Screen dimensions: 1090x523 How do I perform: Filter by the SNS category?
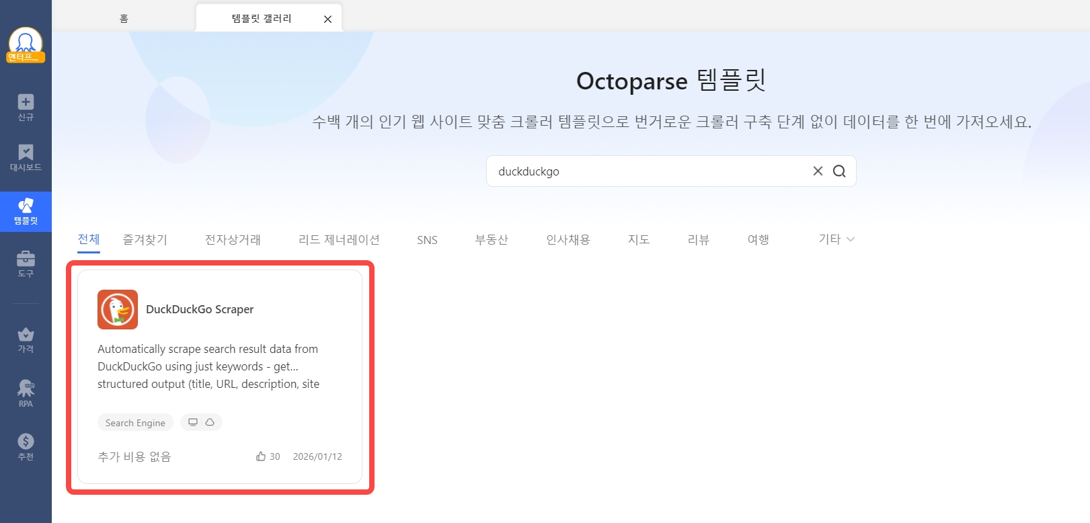click(x=427, y=240)
